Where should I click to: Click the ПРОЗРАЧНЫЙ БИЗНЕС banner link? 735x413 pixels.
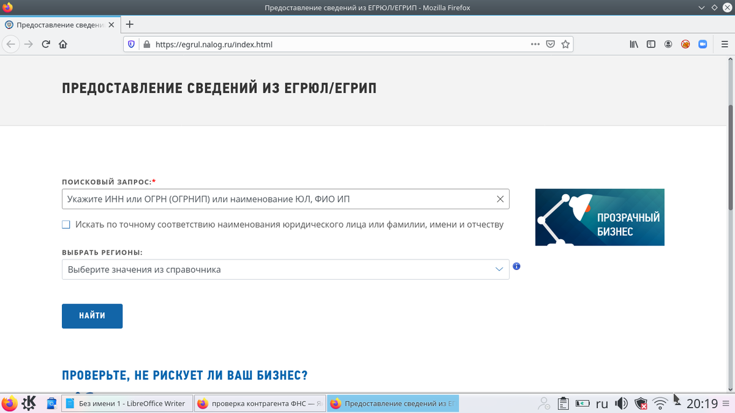tap(600, 217)
